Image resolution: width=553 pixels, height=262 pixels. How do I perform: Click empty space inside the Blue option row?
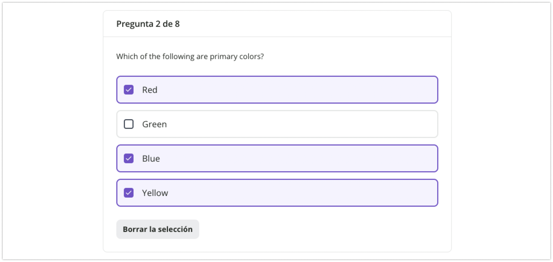[x=296, y=158]
